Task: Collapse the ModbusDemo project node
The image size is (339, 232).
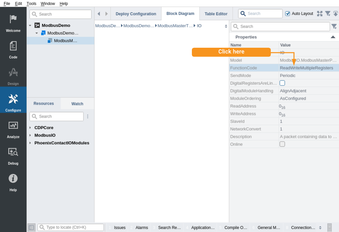Action: (x=30, y=26)
